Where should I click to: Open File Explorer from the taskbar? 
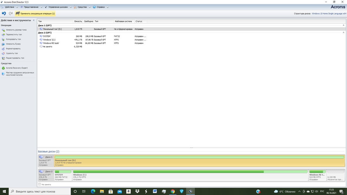102,191
